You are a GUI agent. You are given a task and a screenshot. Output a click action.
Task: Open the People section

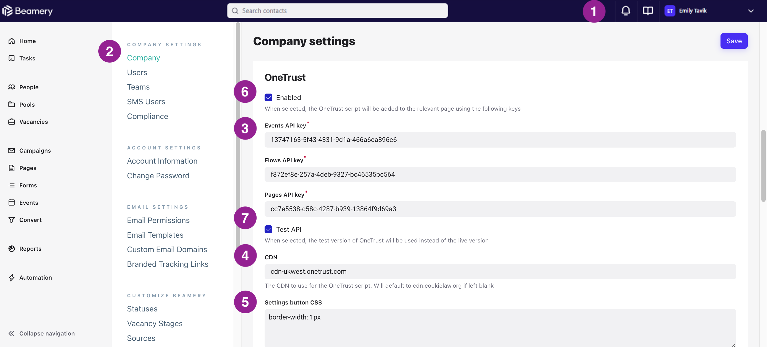click(29, 87)
